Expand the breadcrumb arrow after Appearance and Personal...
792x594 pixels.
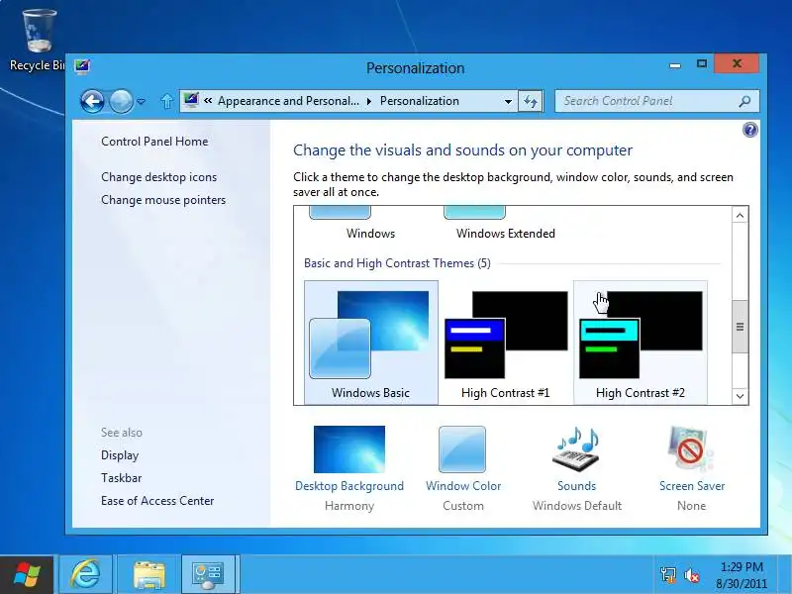click(369, 101)
